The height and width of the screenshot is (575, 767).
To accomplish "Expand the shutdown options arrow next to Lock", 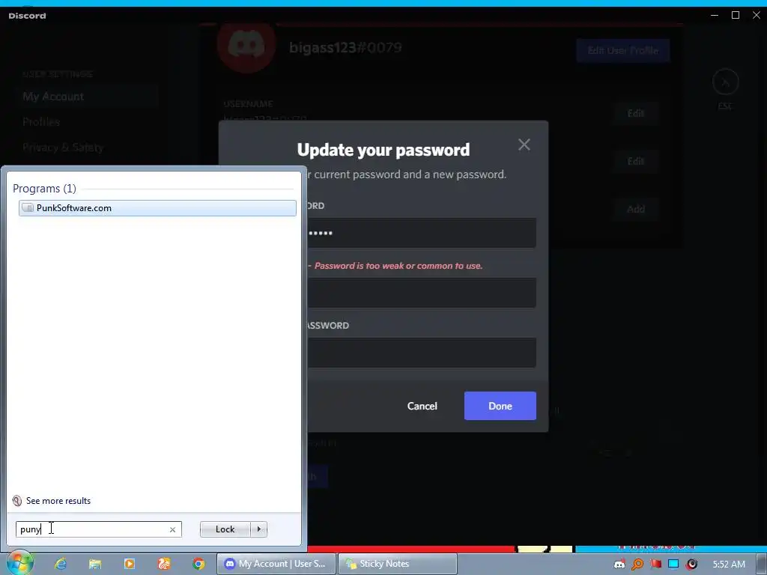I will [x=258, y=529].
